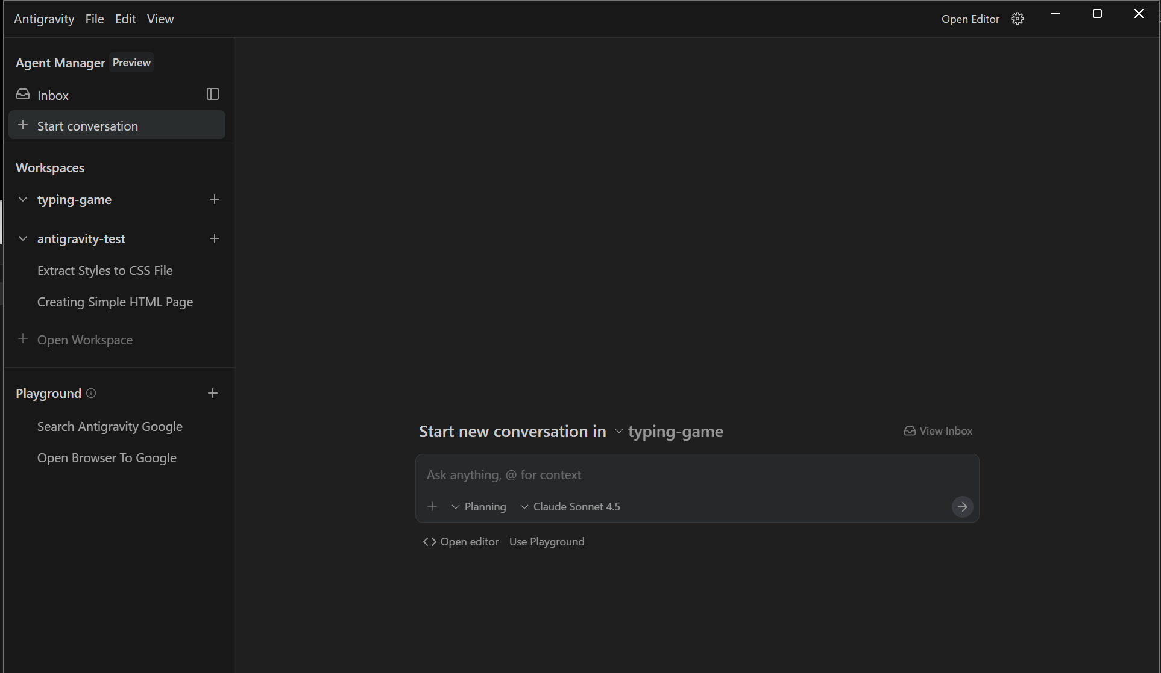Collapse the typing-game workspace chevron
This screenshot has width=1161, height=673.
tap(23, 199)
